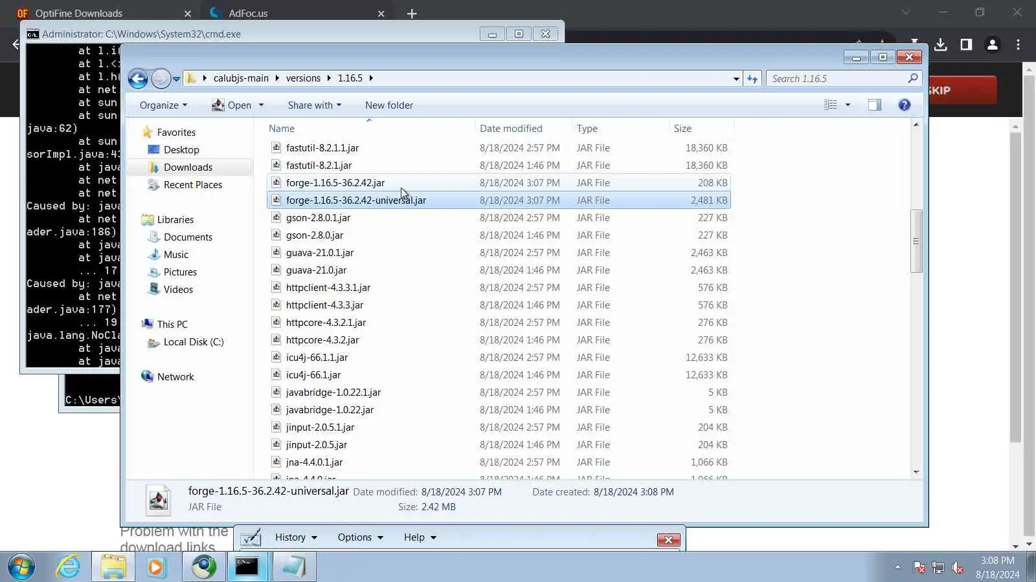
Task: Open Downloads in the navigation pane
Action: 188,167
